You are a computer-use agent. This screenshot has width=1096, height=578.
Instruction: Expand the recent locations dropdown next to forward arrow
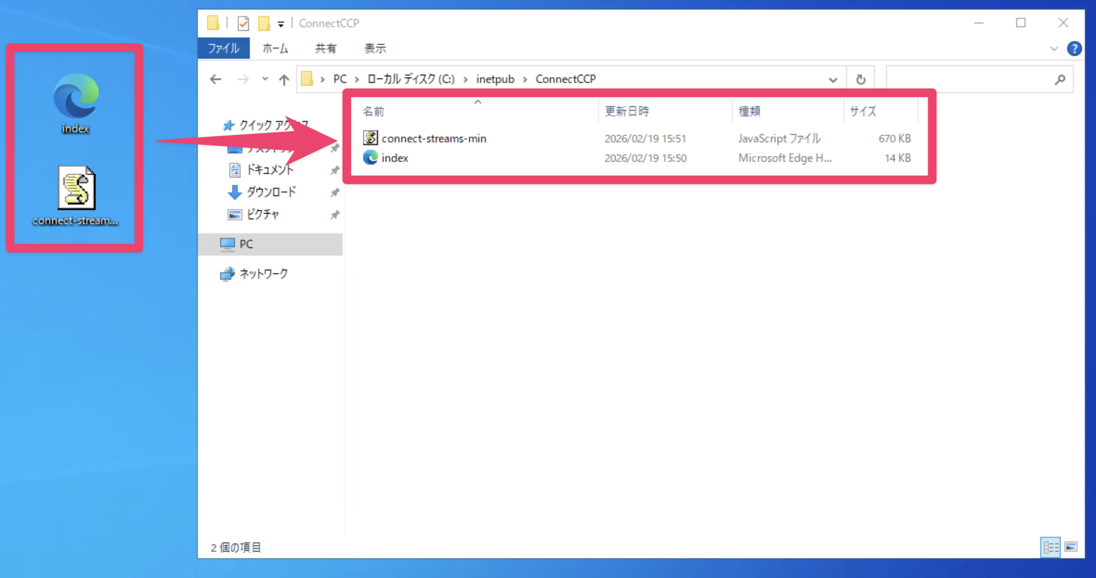pos(265,79)
